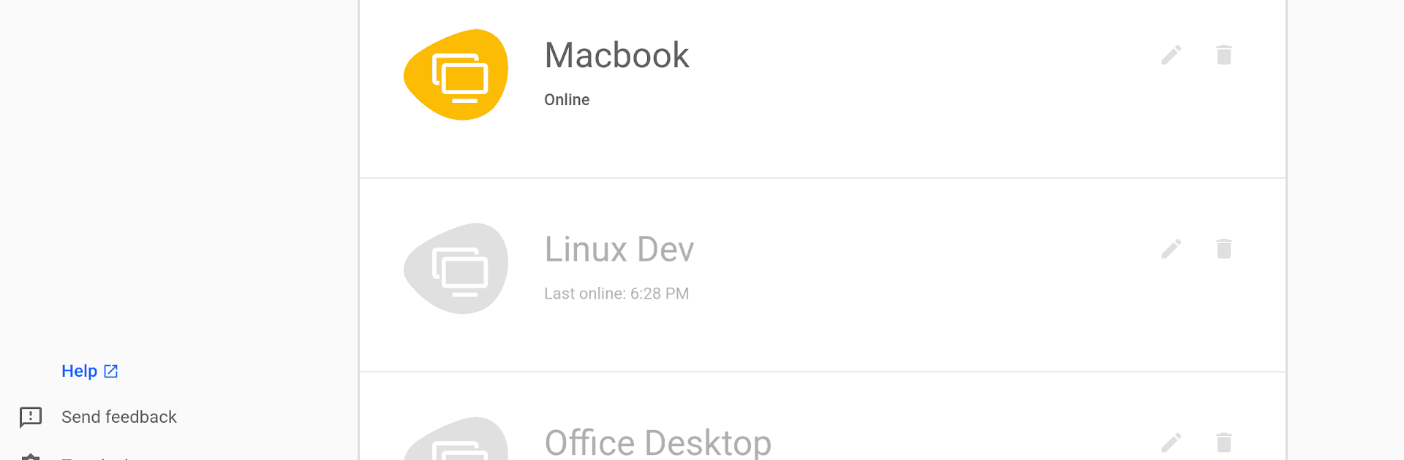Select the Office Desktop device title

coord(658,442)
